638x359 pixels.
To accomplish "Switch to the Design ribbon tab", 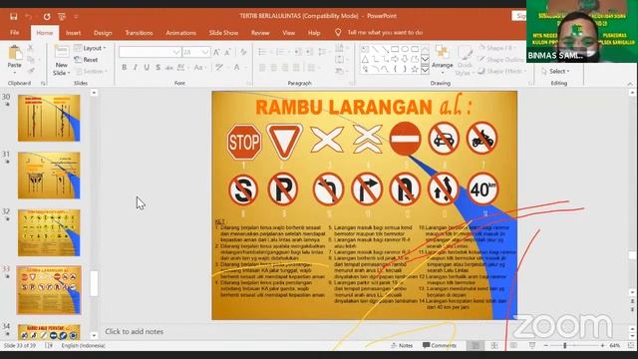I will 103,33.
